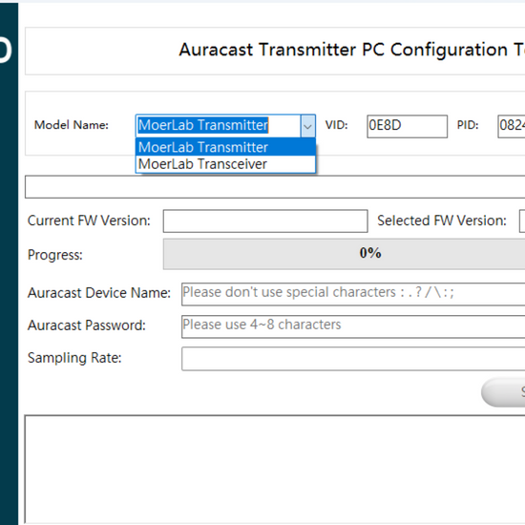Click the Auracast Password label
Viewport: 525px width, 525px height.
click(86, 325)
